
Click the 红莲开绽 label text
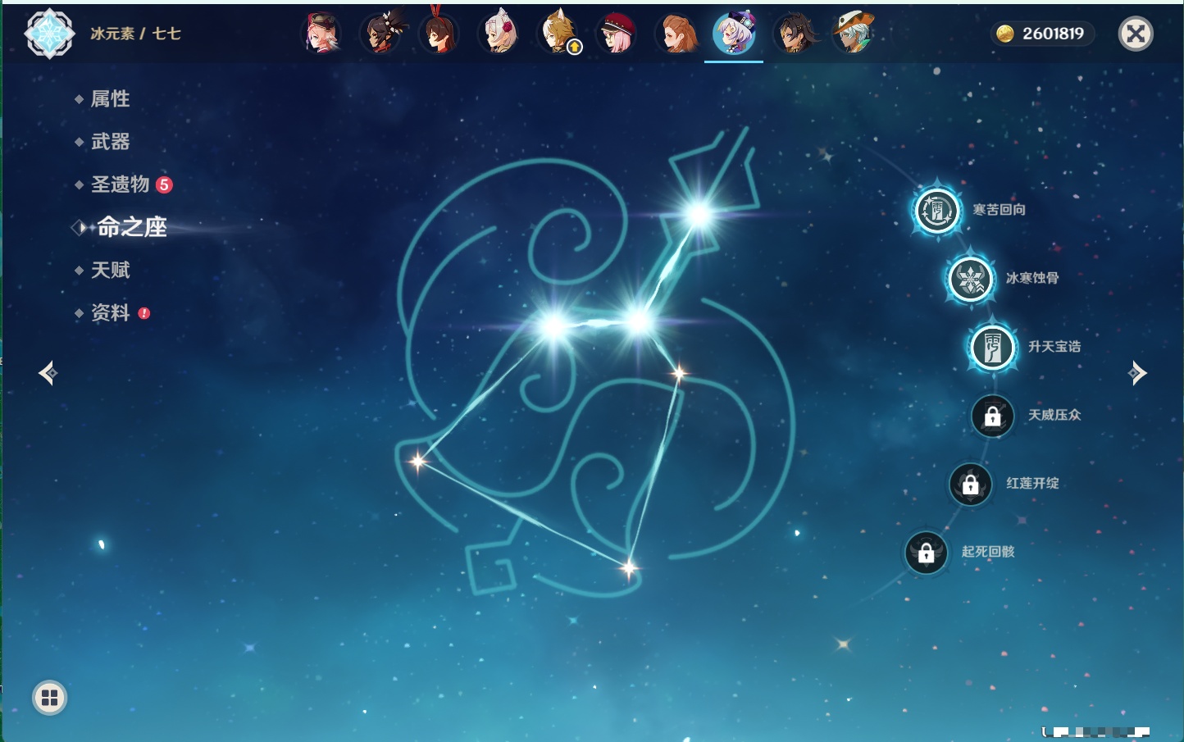(x=1032, y=483)
